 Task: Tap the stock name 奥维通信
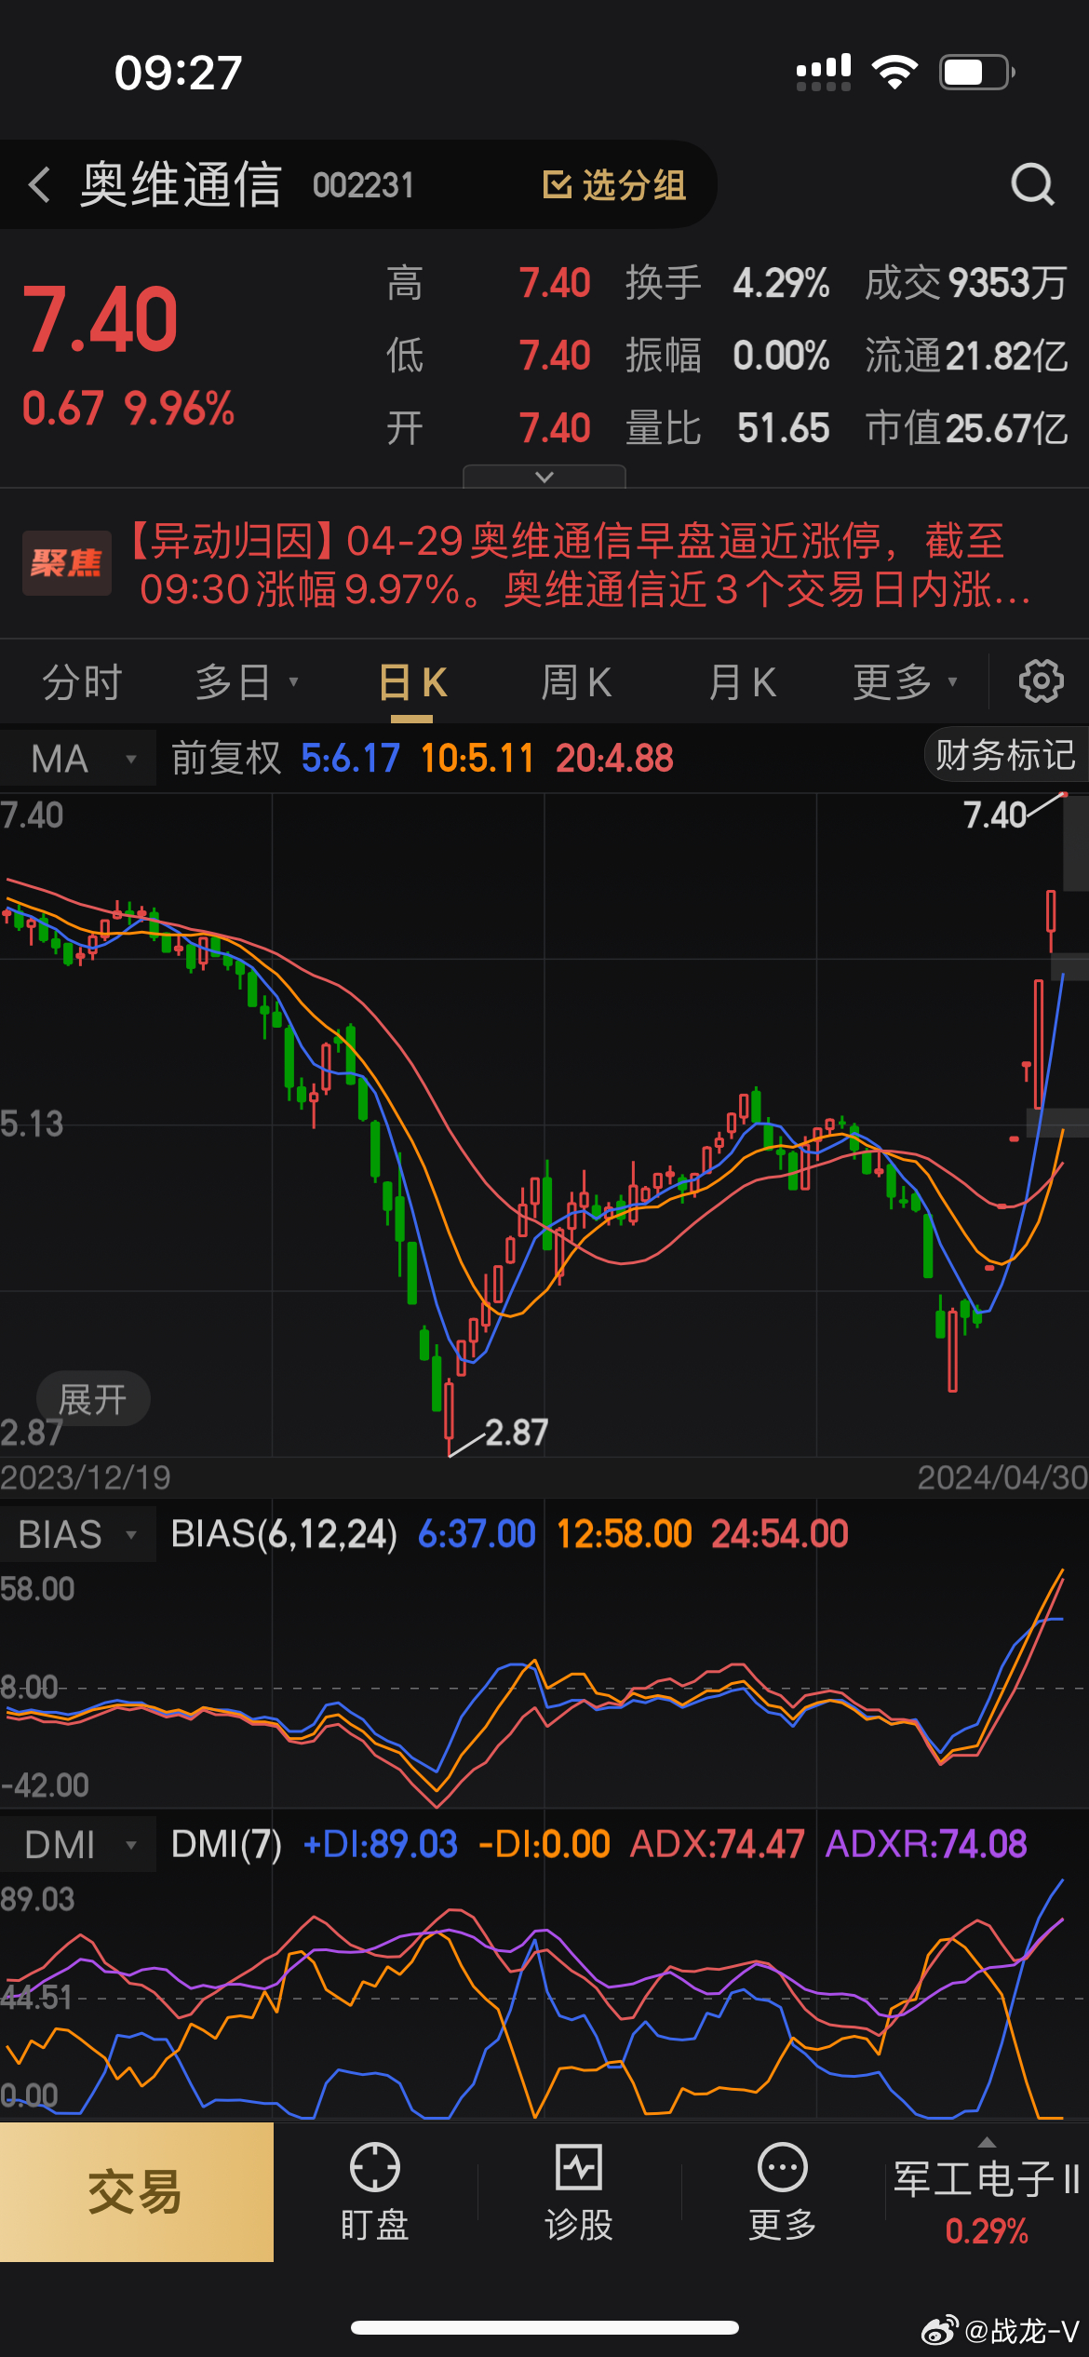point(181,184)
